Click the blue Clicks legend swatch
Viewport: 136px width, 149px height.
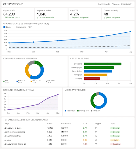[x=4, y=27]
